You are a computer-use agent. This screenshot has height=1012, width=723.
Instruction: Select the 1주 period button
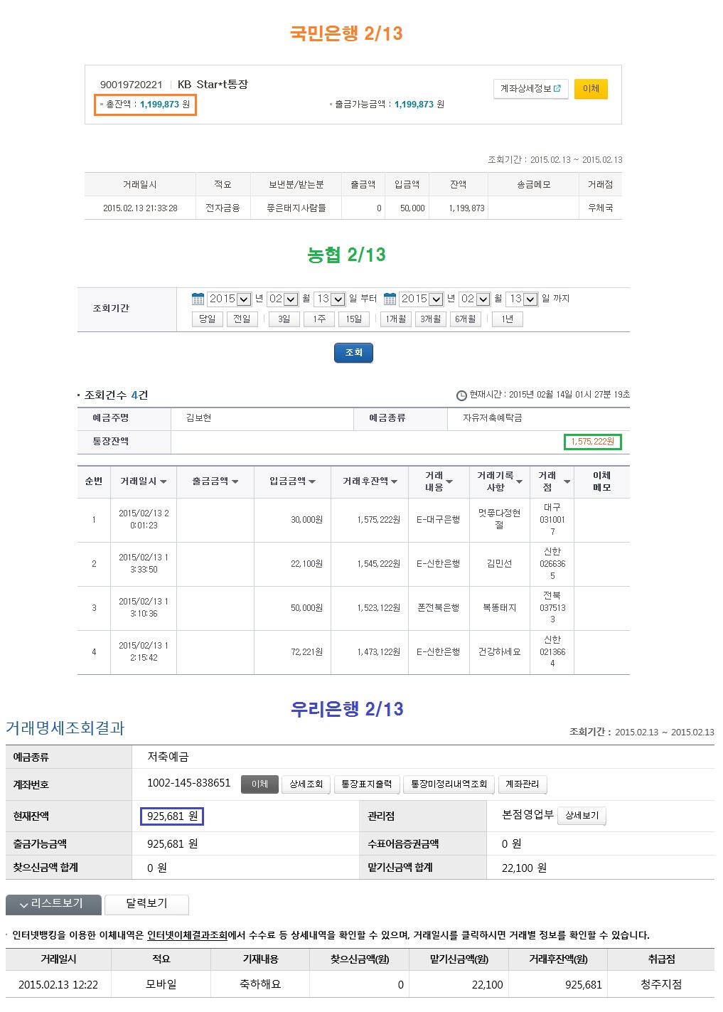pos(319,319)
